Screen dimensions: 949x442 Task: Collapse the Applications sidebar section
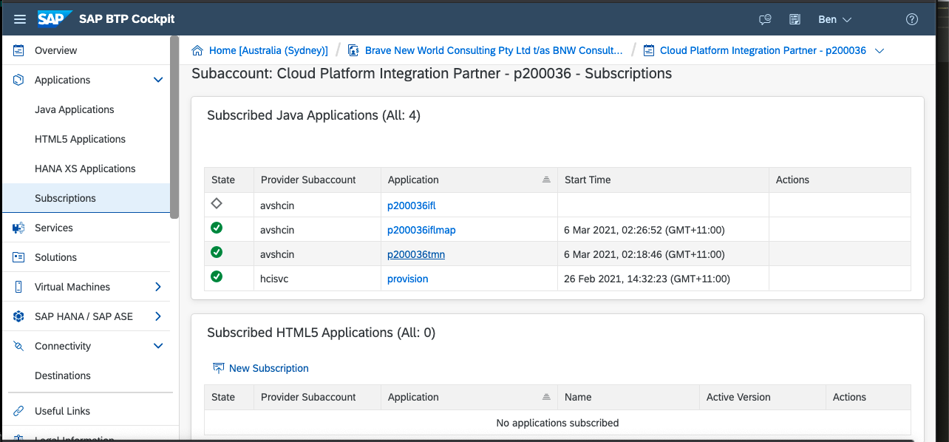coord(157,80)
